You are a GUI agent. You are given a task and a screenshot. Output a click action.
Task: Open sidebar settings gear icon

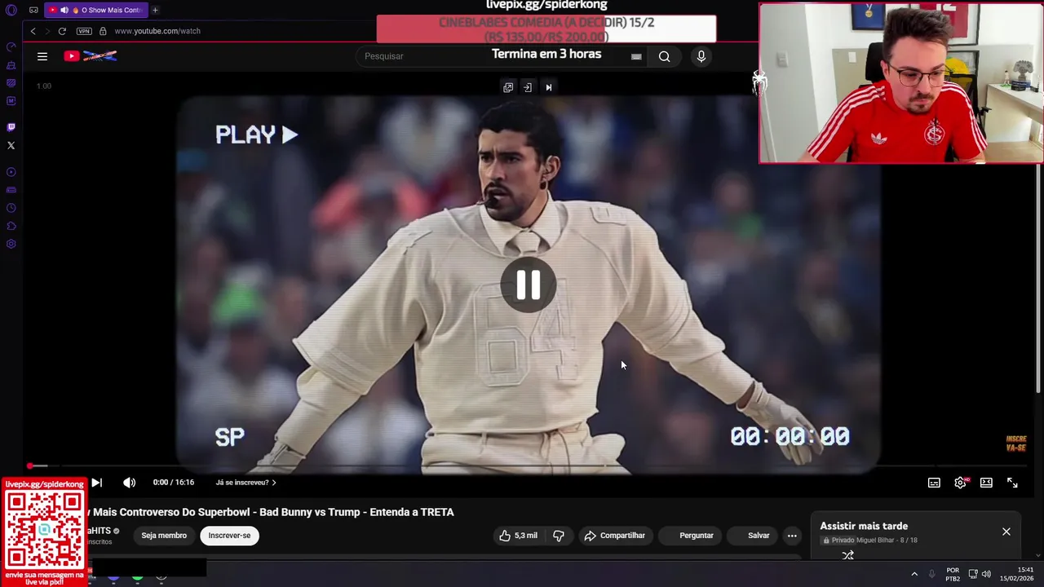click(x=11, y=244)
